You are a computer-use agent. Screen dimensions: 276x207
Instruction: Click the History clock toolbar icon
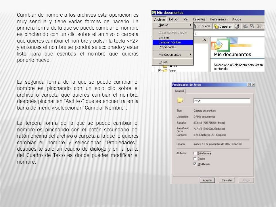click(x=237, y=26)
